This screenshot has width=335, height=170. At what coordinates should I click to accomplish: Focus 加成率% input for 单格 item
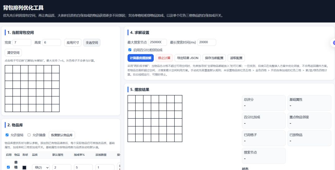coord(83,168)
